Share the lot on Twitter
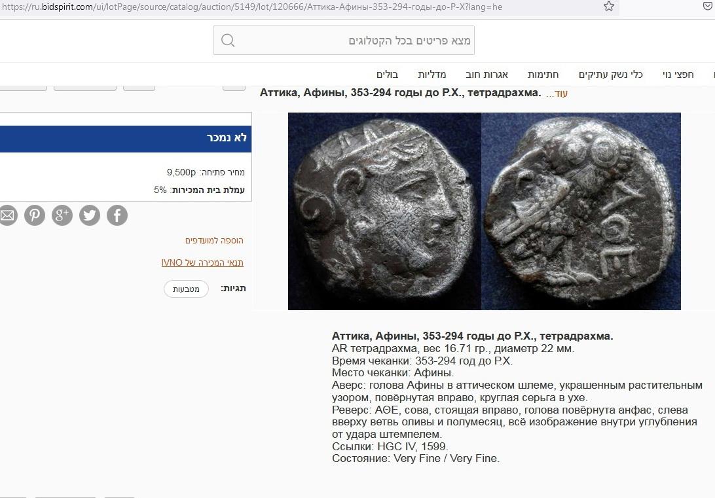The height and width of the screenshot is (498, 715). click(x=89, y=215)
